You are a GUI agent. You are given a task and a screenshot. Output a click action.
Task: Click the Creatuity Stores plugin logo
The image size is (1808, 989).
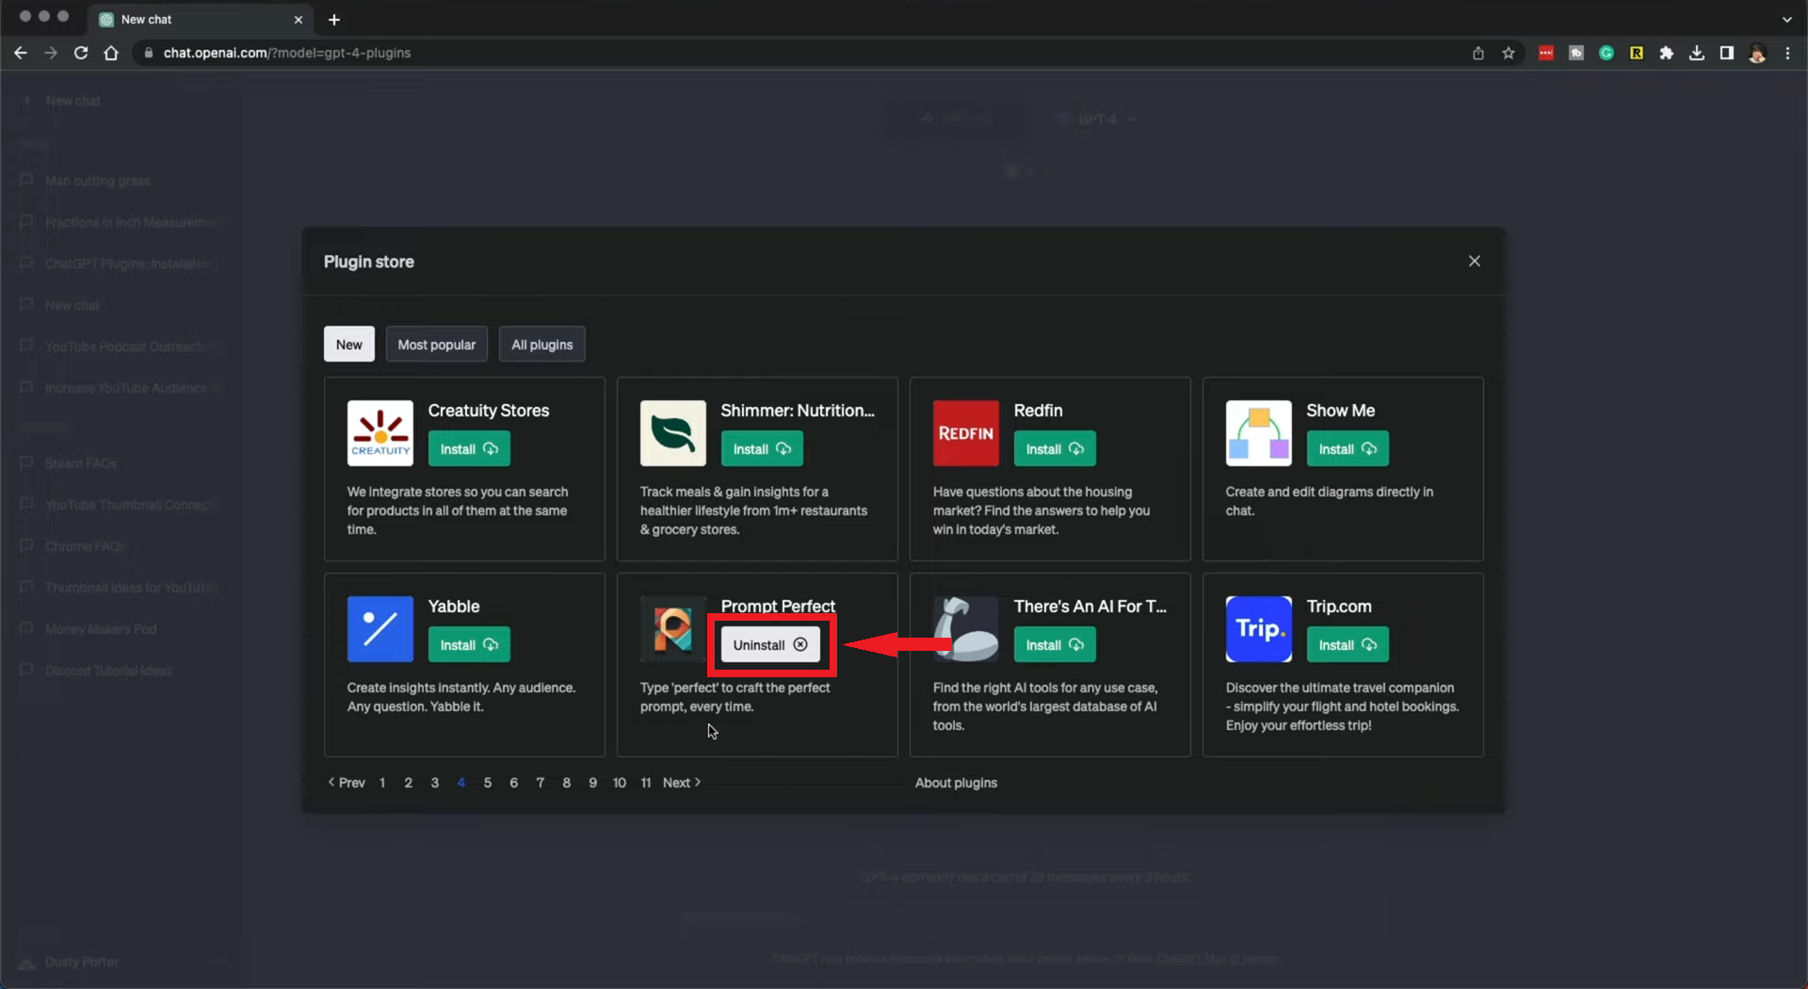(379, 433)
